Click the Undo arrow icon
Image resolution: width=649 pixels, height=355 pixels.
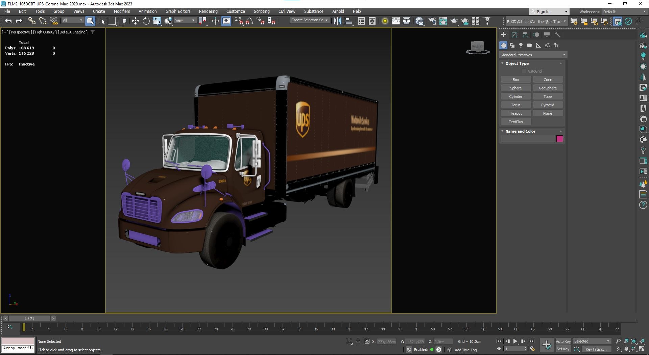click(x=8, y=21)
